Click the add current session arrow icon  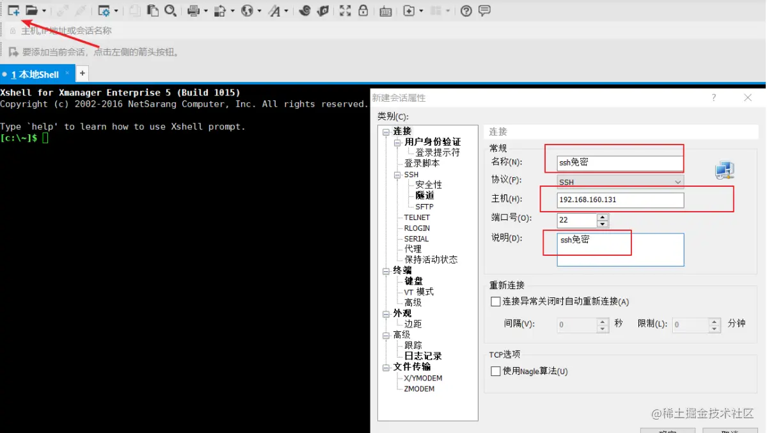tap(13, 52)
